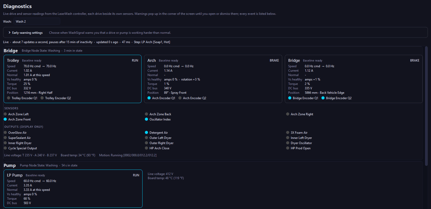Open the Wash selector showing Wash 2
Screen dimensions: 431x209
point(37,21)
